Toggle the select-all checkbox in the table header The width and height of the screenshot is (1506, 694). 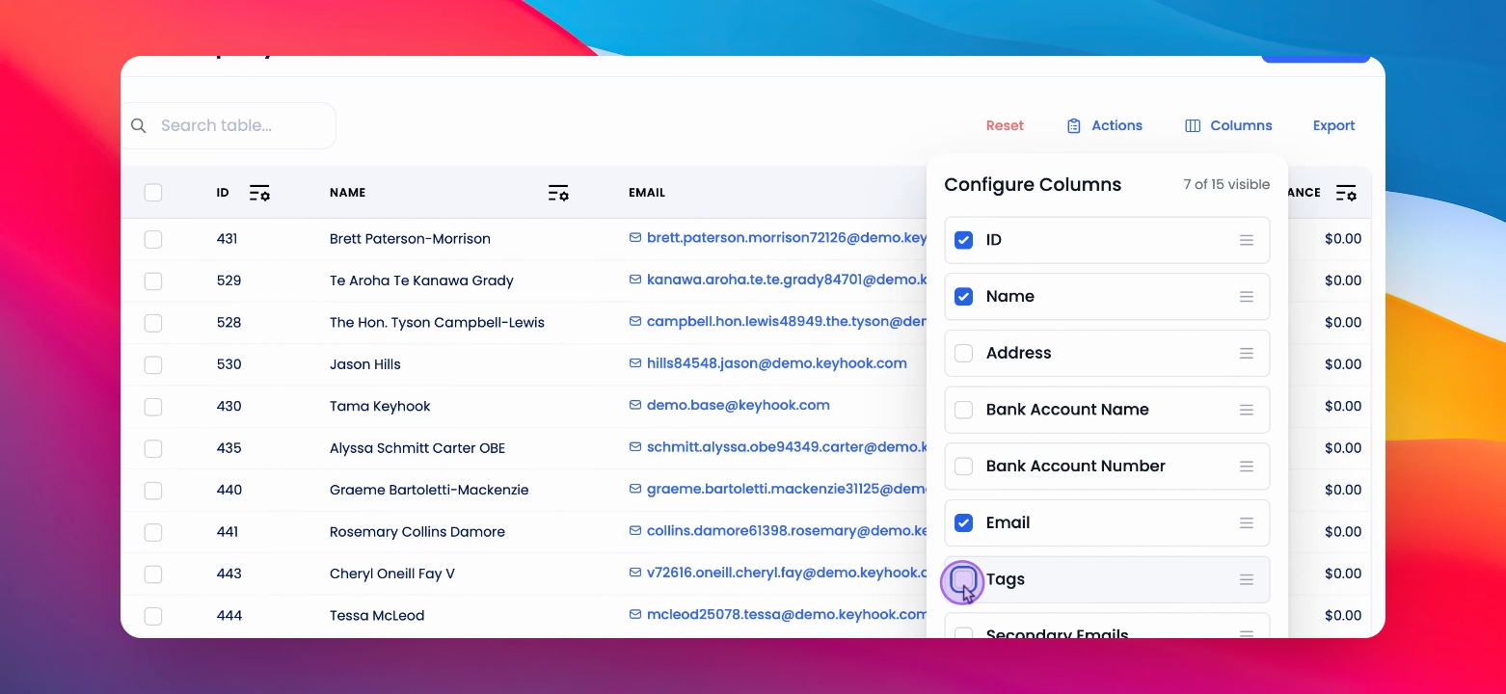153,193
